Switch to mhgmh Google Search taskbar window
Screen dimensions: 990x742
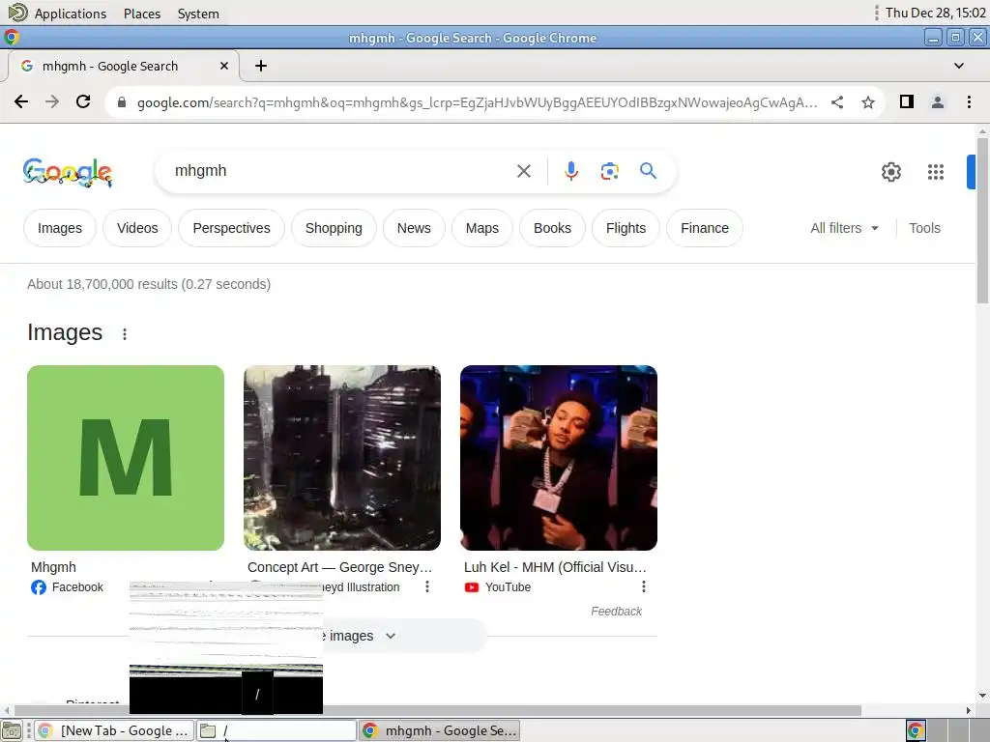pos(440,730)
